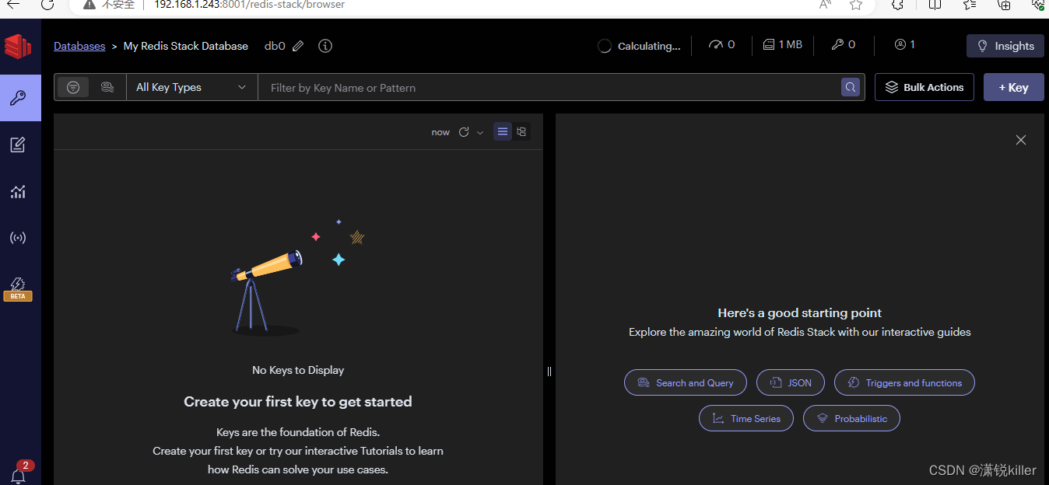Click the Redis logo icon in sidebar
Viewport: 1049px width, 485px height.
point(18,47)
